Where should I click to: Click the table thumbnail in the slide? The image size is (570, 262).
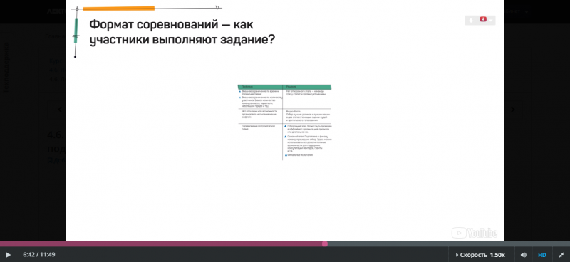284,122
